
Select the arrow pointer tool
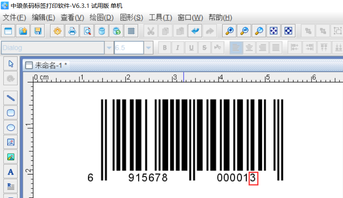coord(11,64)
